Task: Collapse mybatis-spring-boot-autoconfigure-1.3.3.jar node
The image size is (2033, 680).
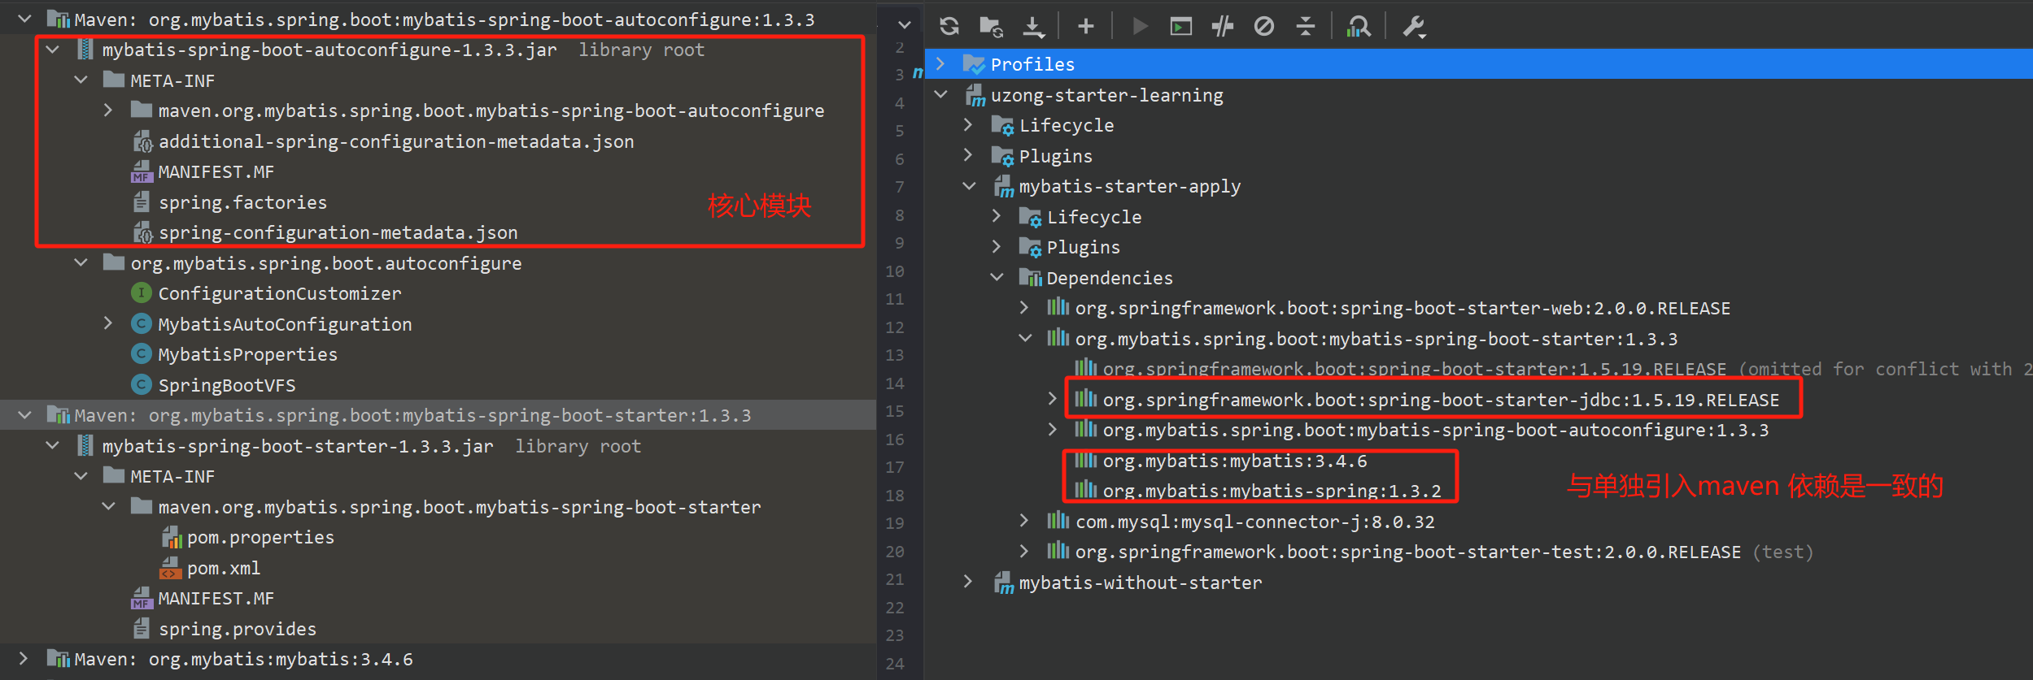Action: click(53, 49)
